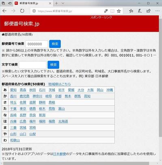Open the 茨城 prefecture link
162x165 pixels.
click(52, 90)
